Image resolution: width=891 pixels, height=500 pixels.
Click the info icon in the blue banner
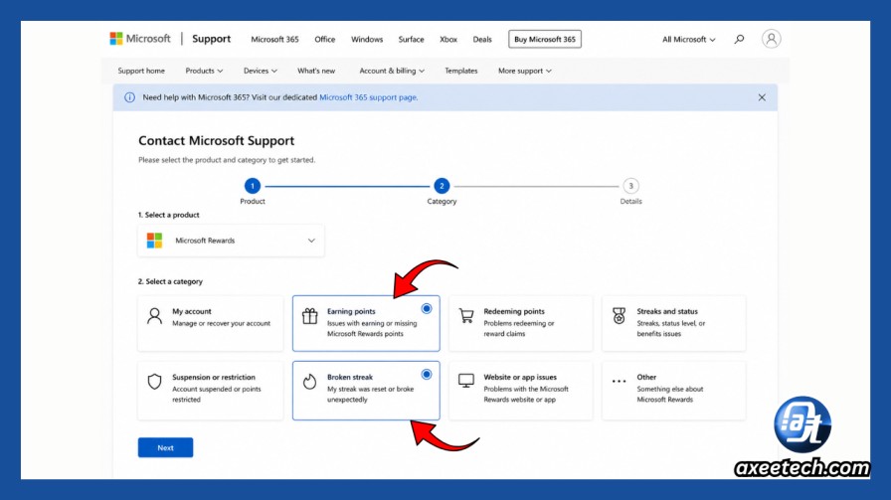coord(129,97)
